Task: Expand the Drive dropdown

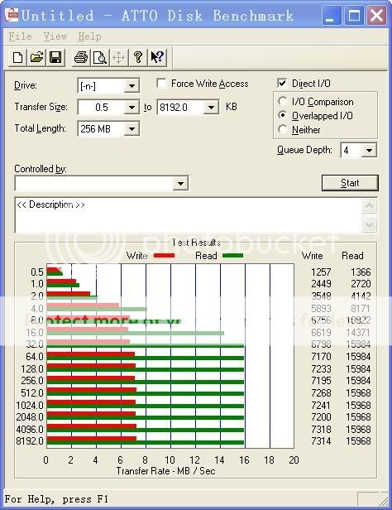Action: point(131,86)
